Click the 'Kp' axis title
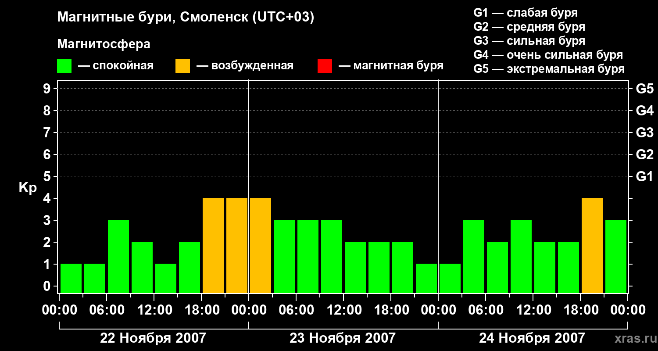The image size is (658, 351). tap(28, 188)
